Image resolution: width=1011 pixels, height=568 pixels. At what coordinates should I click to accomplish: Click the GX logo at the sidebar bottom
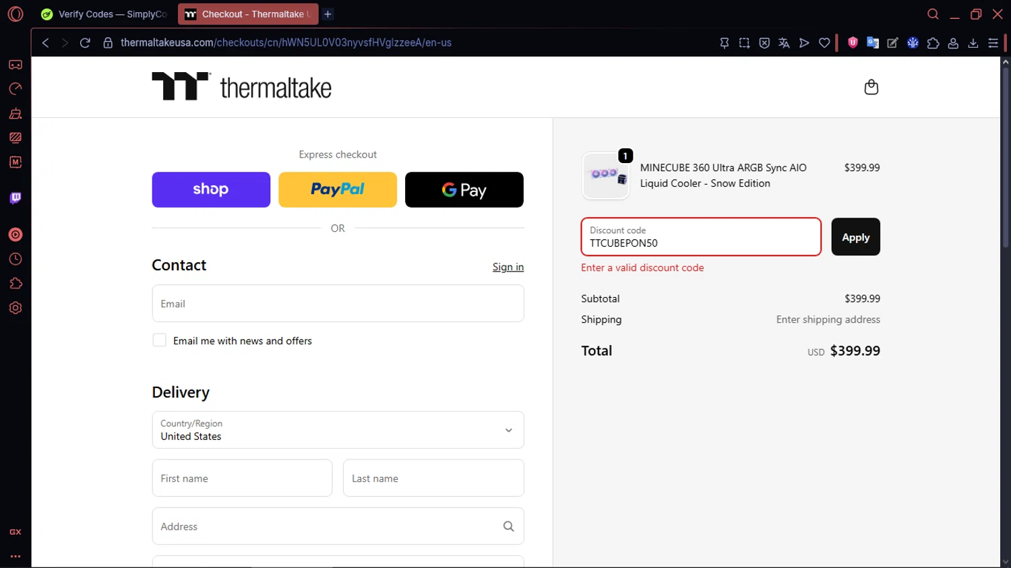[x=16, y=532]
